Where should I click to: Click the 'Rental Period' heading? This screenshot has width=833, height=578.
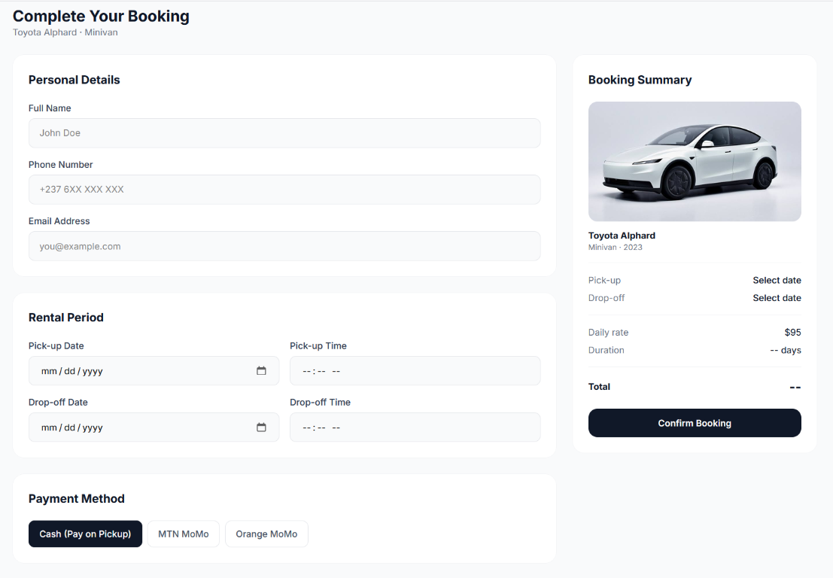(66, 317)
